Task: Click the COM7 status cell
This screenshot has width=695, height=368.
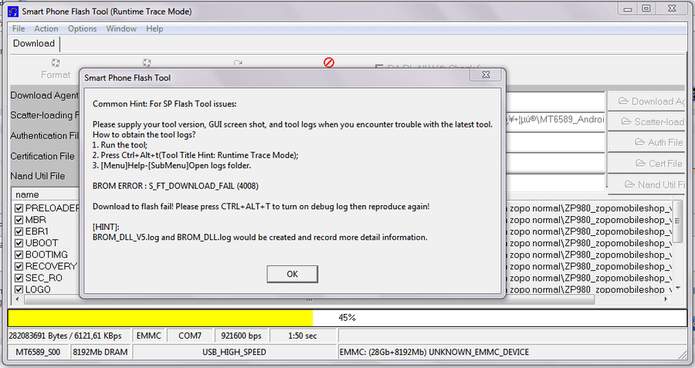Action: (x=190, y=336)
